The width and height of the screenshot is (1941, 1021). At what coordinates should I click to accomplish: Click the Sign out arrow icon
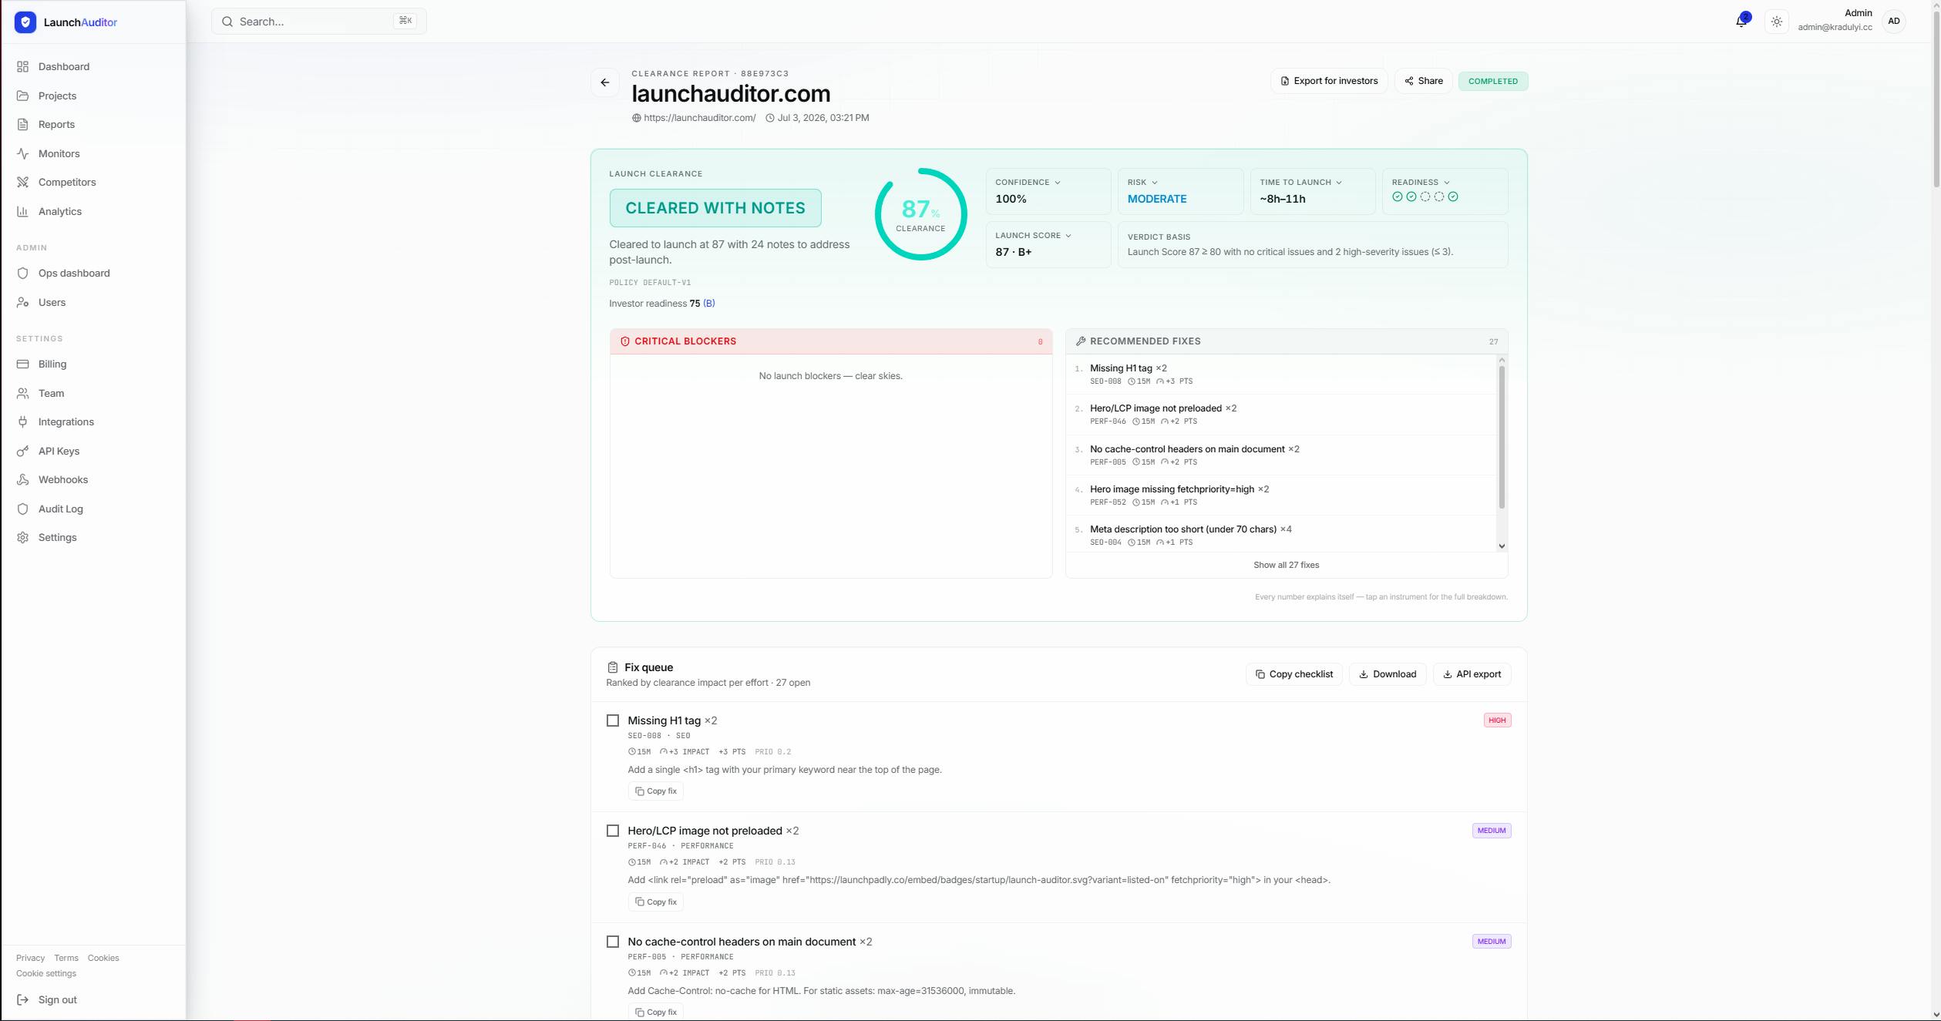point(23,1000)
